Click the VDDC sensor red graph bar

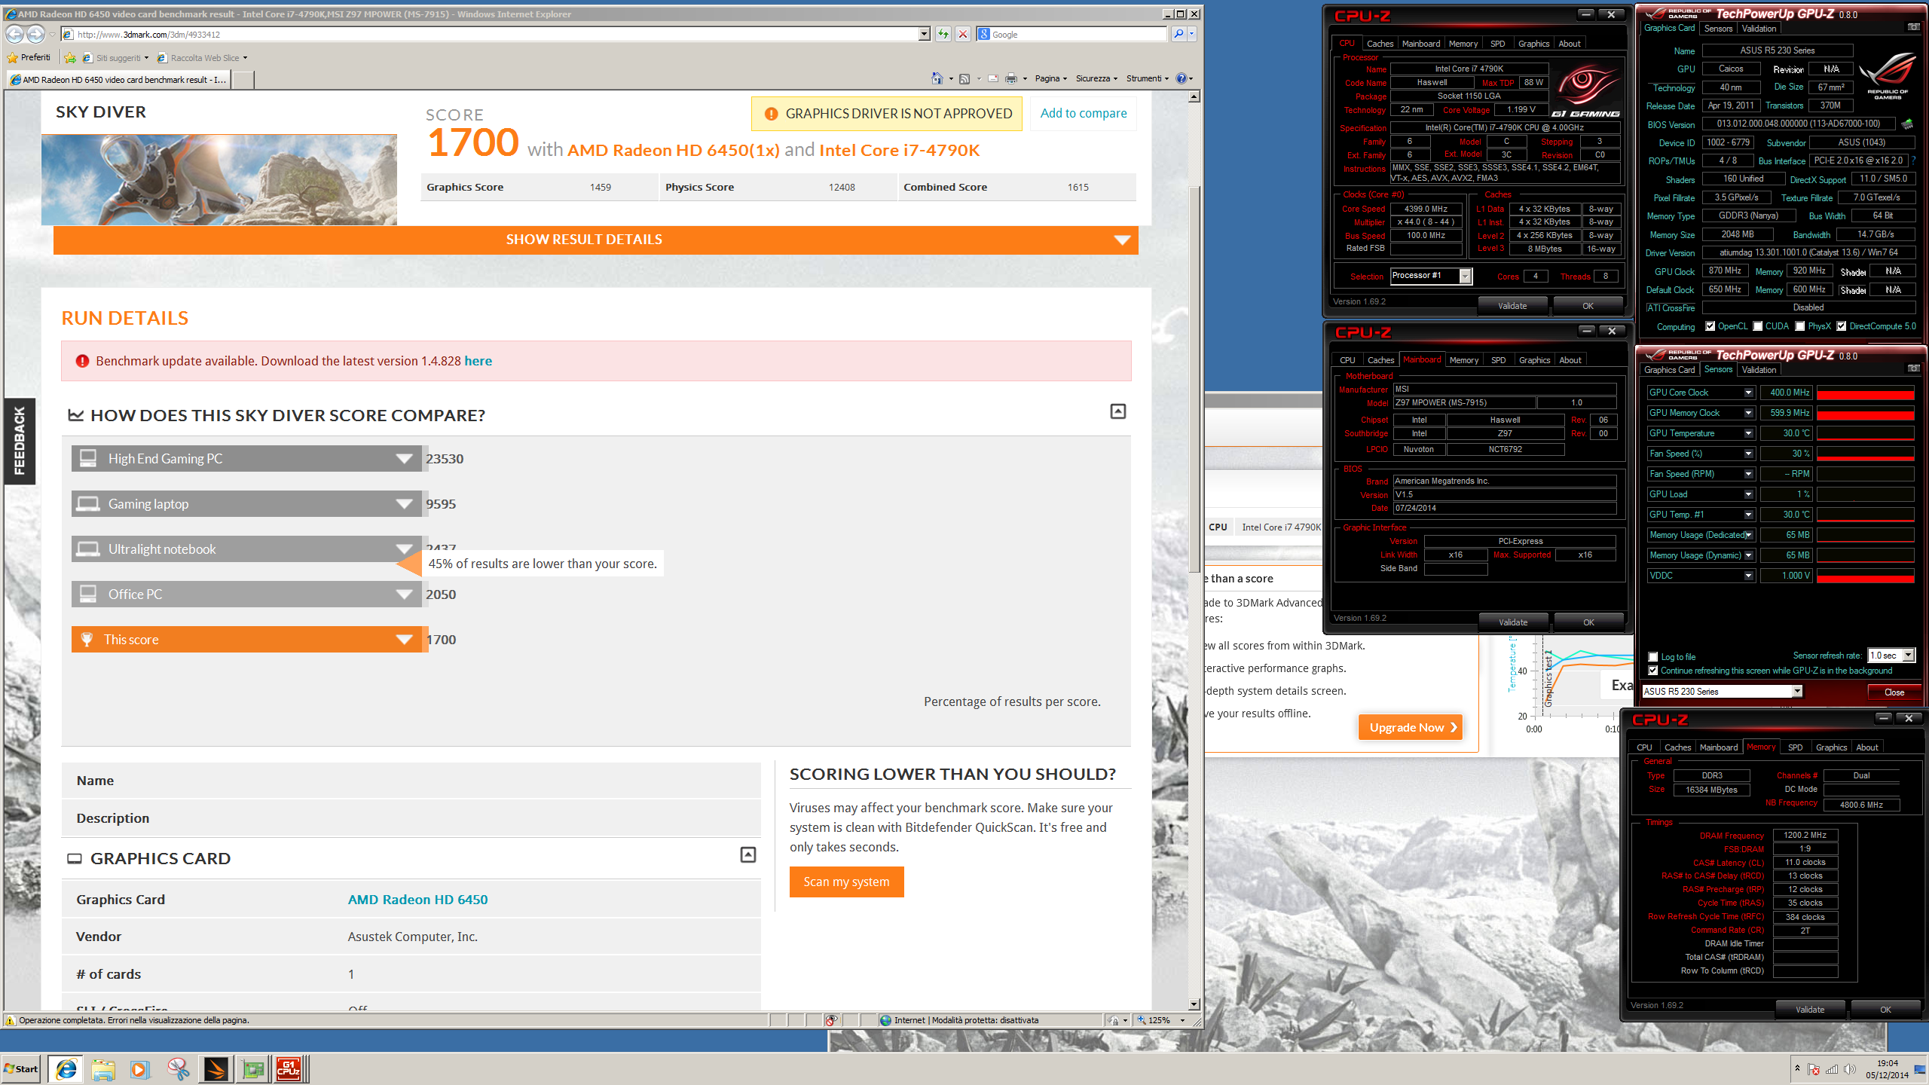(1865, 576)
